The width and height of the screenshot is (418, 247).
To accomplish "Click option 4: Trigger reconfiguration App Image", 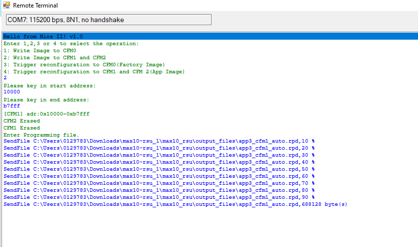I will tap(94, 72).
